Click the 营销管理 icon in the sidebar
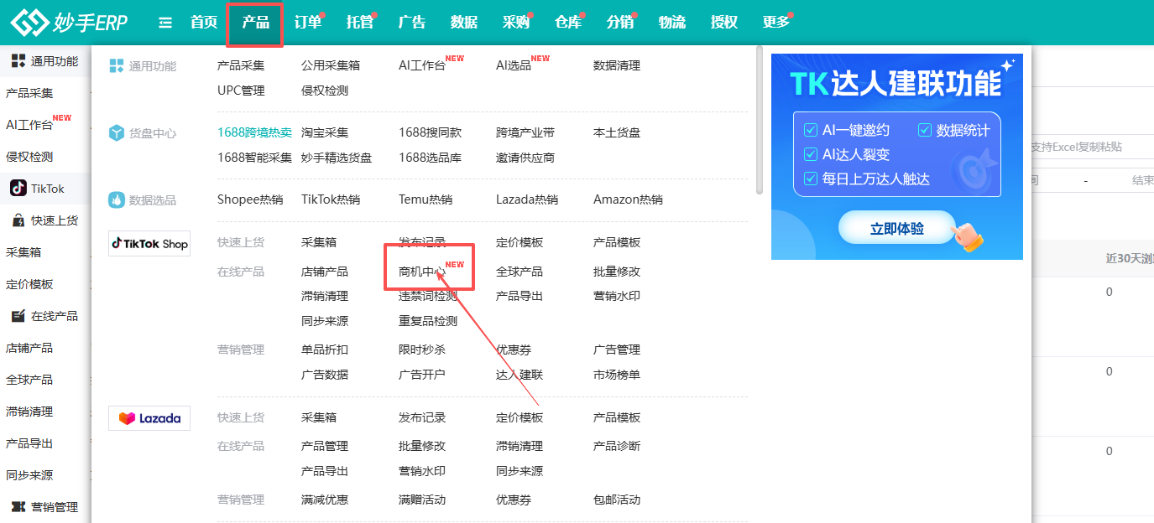The height and width of the screenshot is (523, 1154). click(x=18, y=507)
